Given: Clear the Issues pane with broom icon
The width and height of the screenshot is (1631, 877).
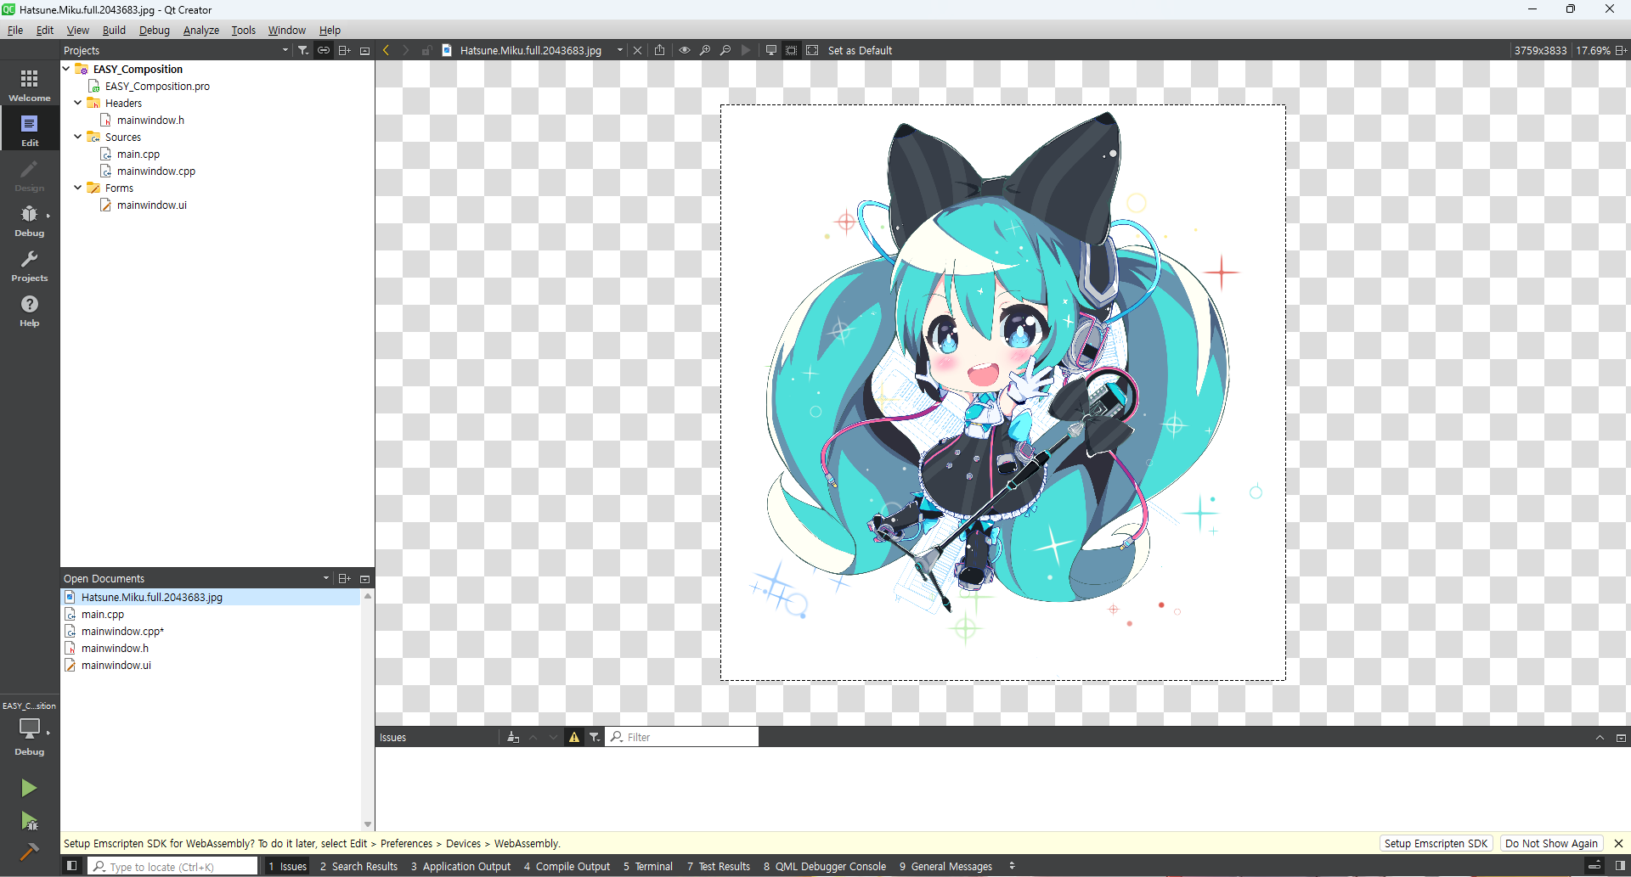Looking at the screenshot, I should (513, 737).
